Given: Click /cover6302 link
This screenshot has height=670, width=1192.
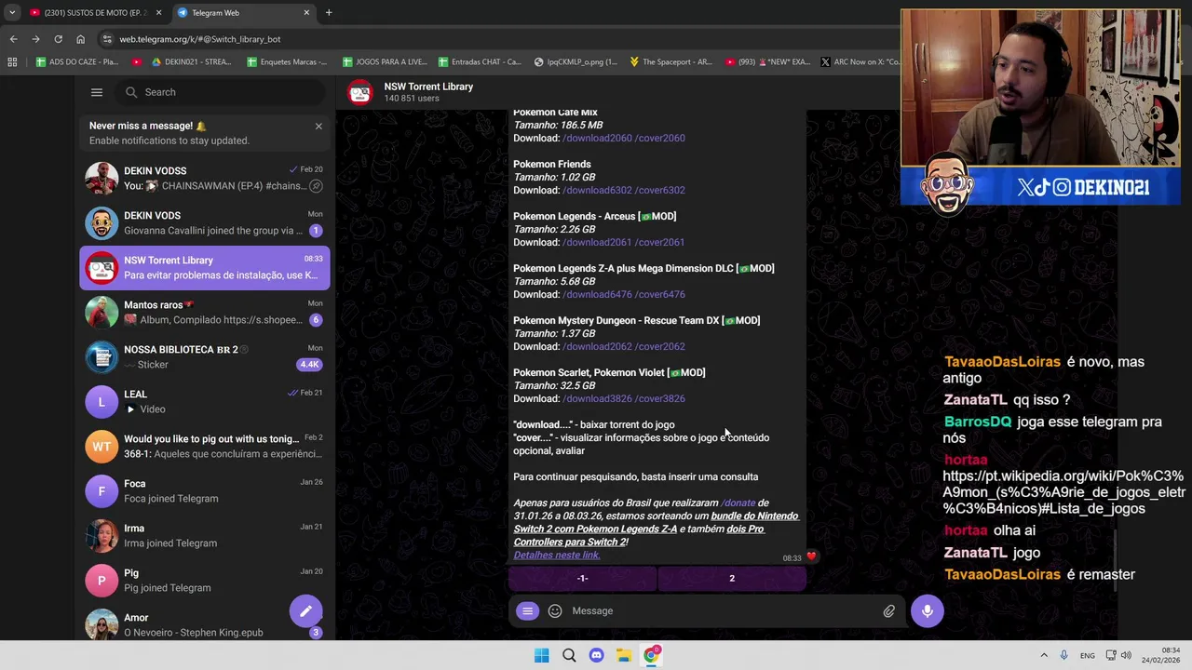Looking at the screenshot, I should point(660,190).
